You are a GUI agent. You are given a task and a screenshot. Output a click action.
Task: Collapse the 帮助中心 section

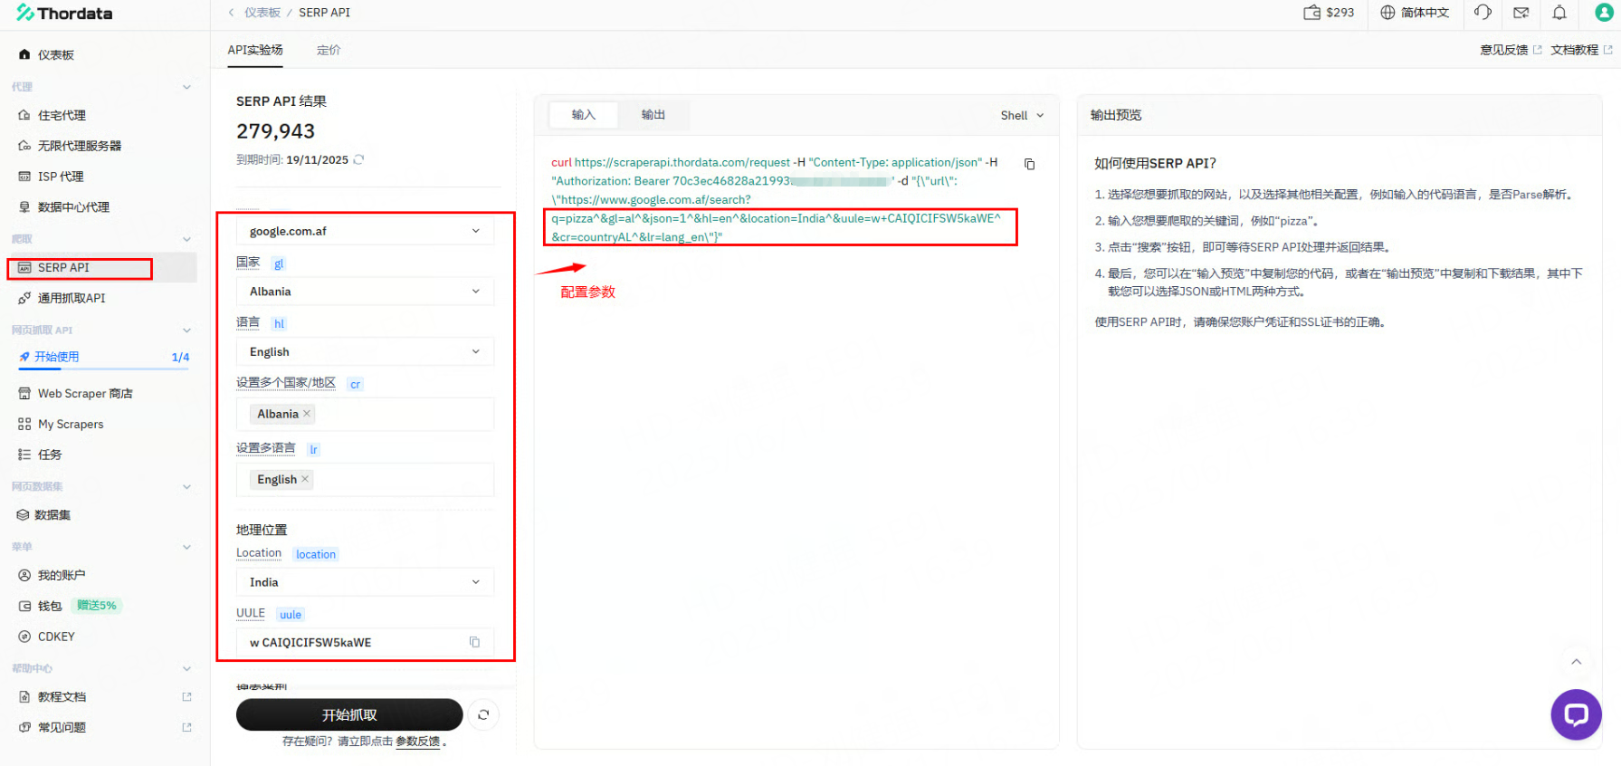coord(186,668)
